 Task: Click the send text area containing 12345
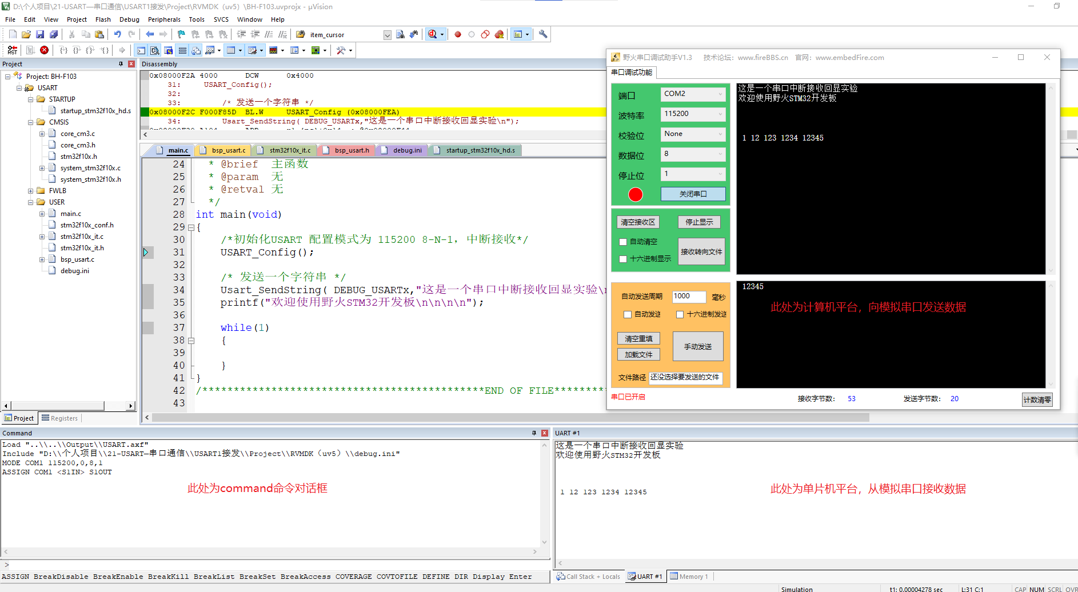coord(891,334)
